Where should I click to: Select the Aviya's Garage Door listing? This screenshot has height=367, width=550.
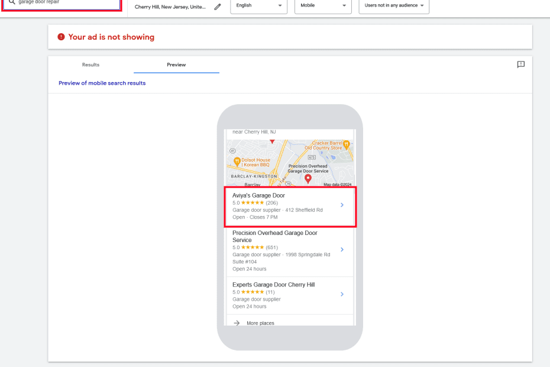click(x=290, y=207)
